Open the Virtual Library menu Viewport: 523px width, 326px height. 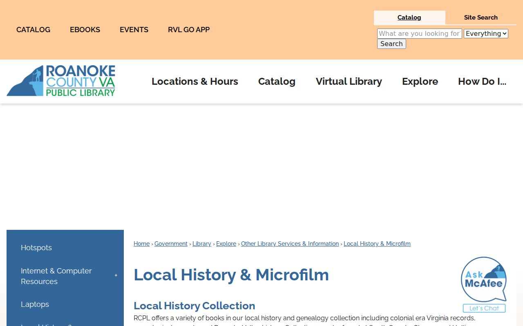349,81
